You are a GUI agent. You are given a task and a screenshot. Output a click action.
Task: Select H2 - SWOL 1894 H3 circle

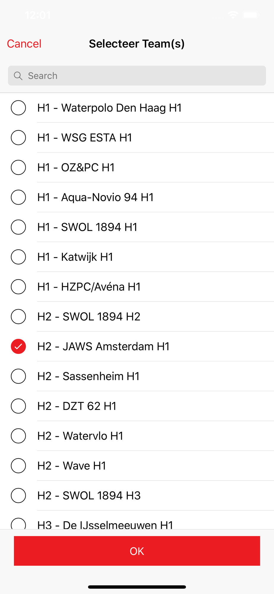tap(18, 496)
